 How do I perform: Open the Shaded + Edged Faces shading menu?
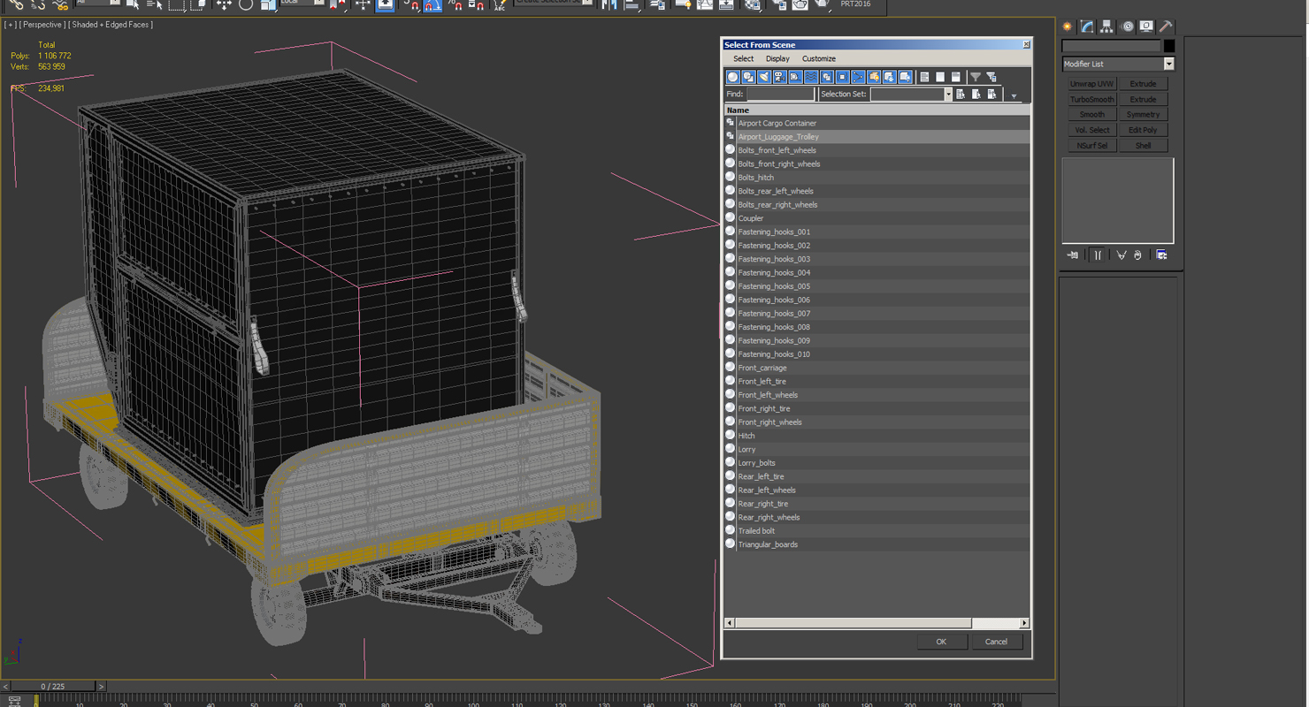point(111,25)
